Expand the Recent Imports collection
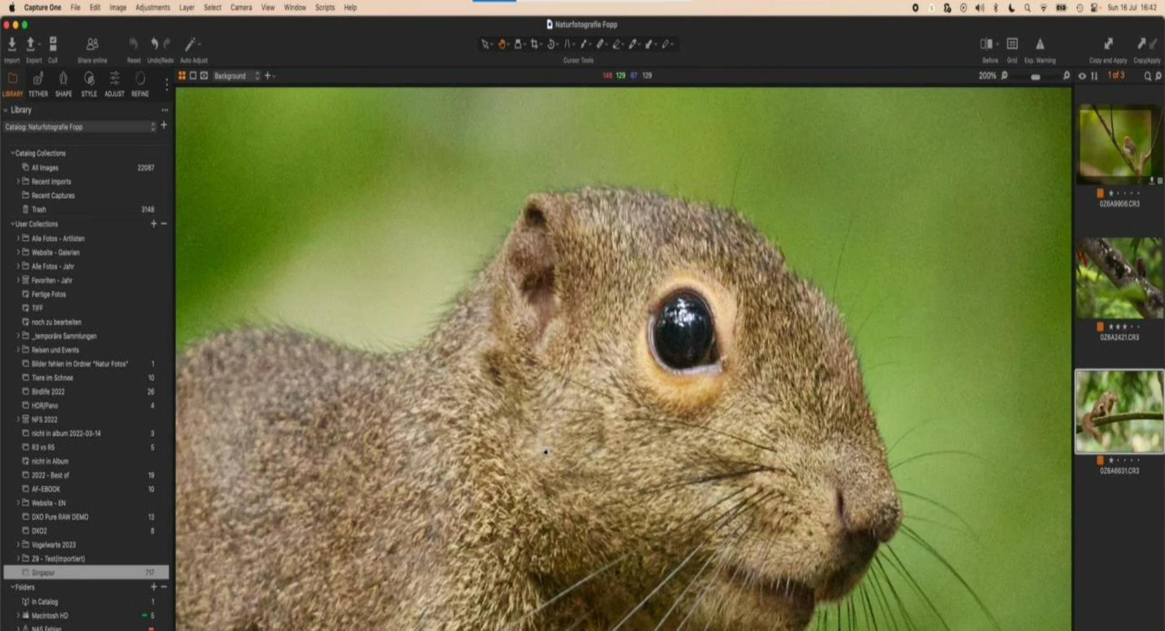Image resolution: width=1165 pixels, height=631 pixels. [18, 181]
